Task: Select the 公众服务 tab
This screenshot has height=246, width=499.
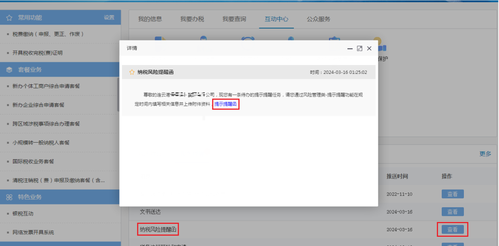Action: pos(318,19)
